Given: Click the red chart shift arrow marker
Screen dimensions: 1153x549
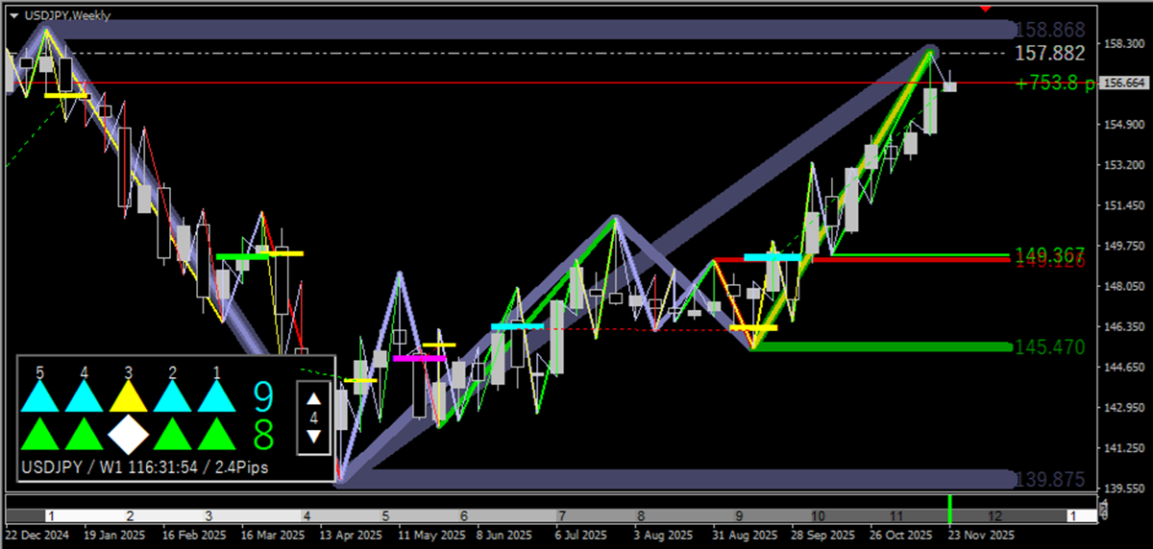Looking at the screenshot, I should click(985, 7).
